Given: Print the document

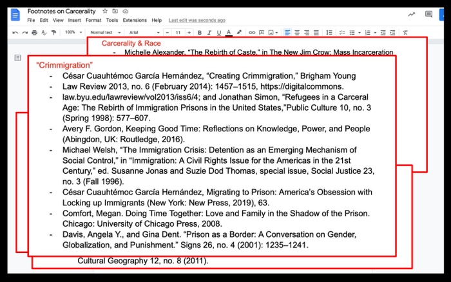Looking at the screenshot, I should click(35, 33).
